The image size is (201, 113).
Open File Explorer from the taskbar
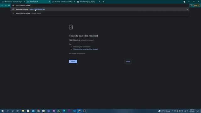coord(23,111)
